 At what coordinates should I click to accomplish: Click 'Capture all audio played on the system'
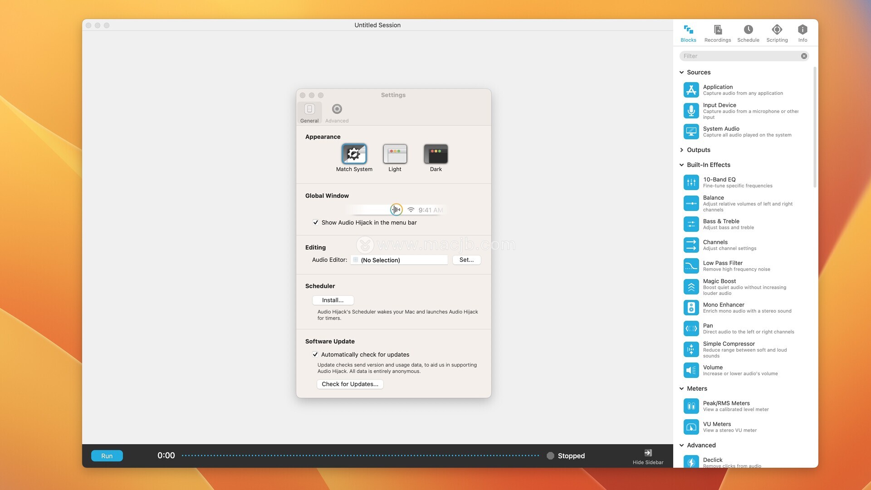[747, 135]
